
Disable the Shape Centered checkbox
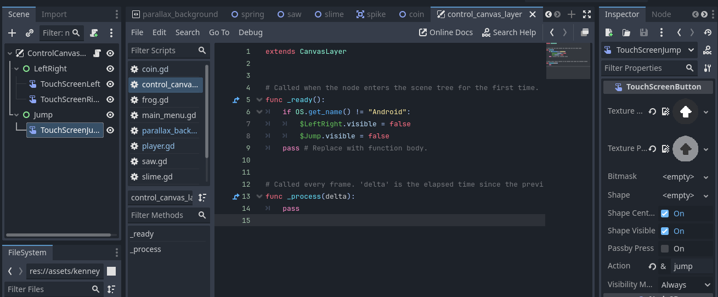(x=665, y=214)
